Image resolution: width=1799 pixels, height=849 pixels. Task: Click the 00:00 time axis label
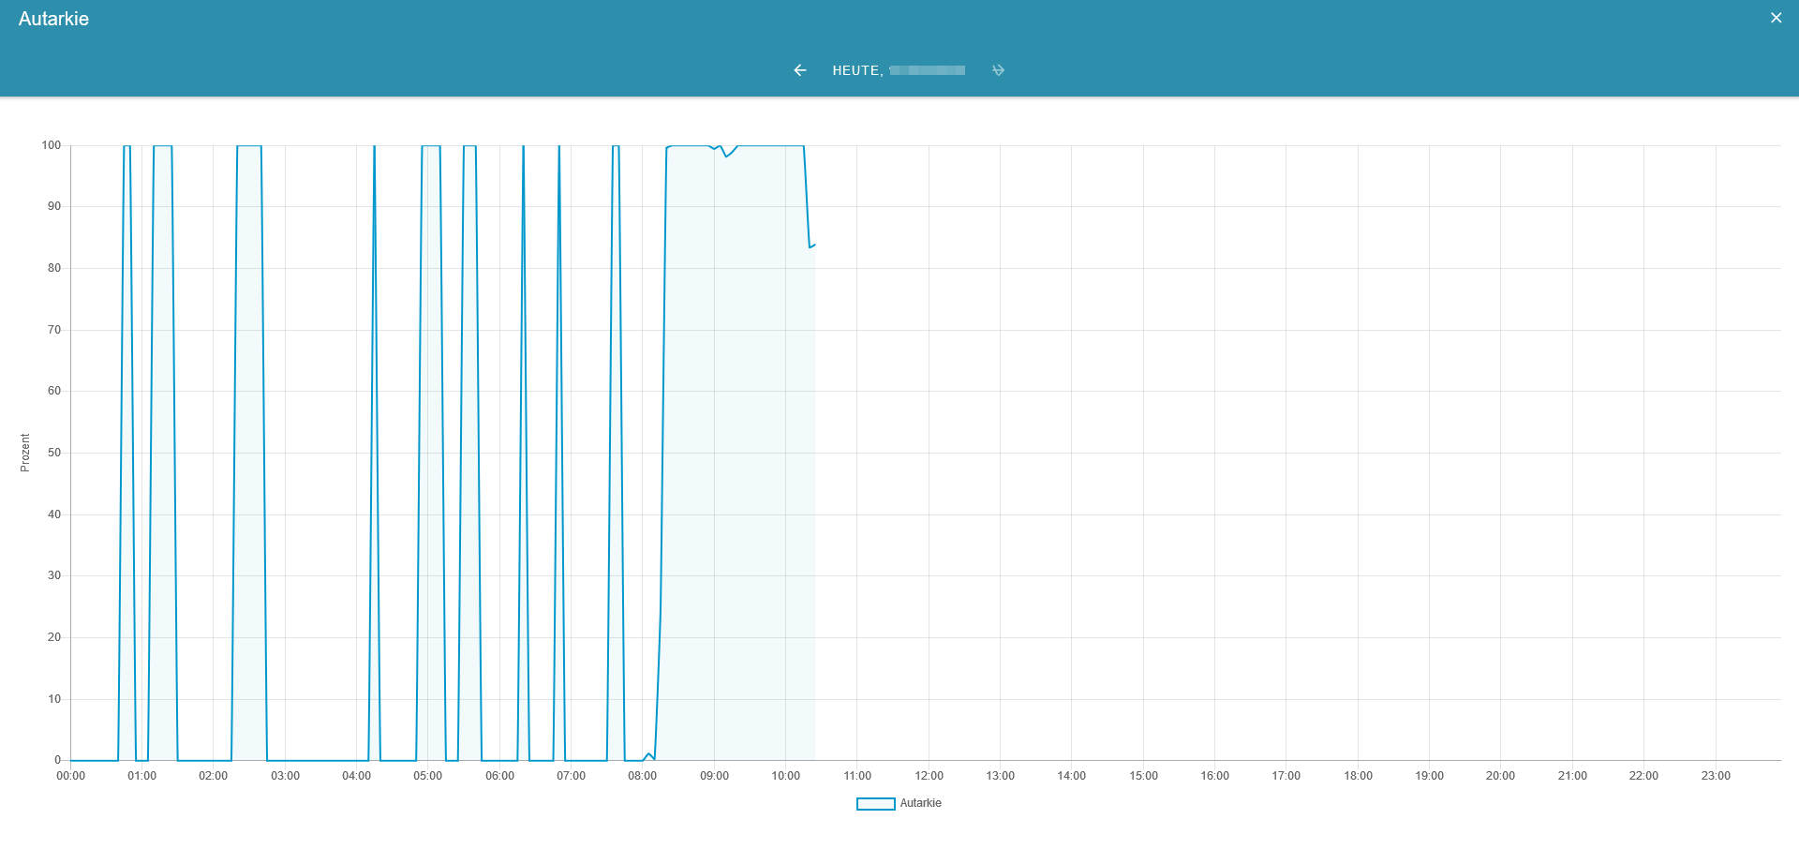(70, 776)
